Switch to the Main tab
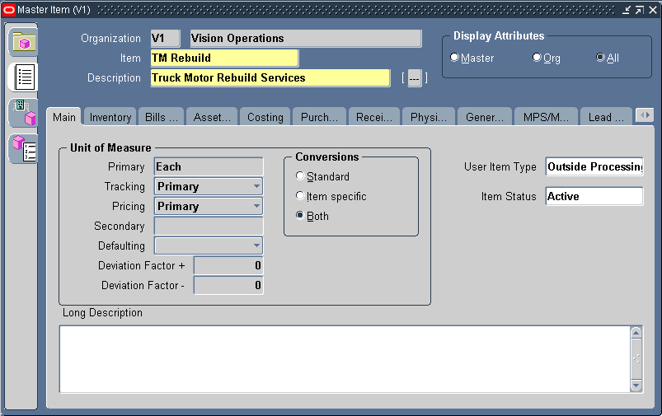The width and height of the screenshot is (662, 416). pyautogui.click(x=64, y=117)
